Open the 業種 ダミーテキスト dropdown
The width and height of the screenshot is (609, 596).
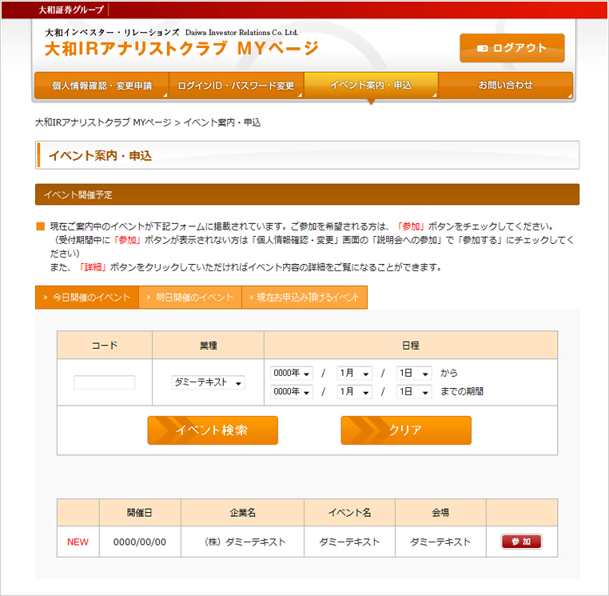pos(208,382)
